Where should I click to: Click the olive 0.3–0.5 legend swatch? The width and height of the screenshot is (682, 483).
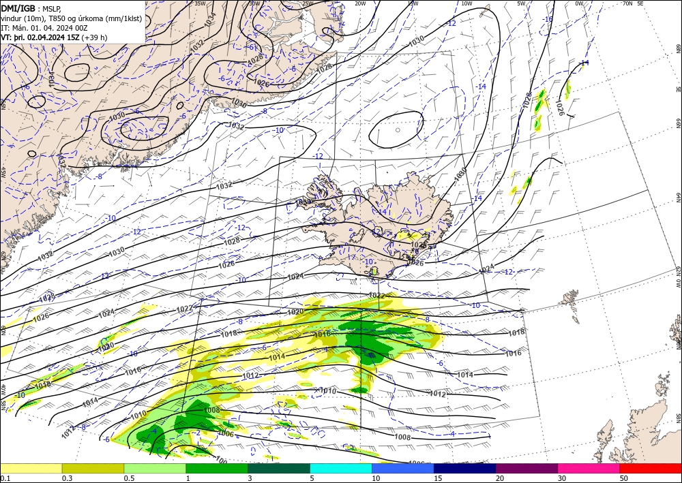coord(93,468)
